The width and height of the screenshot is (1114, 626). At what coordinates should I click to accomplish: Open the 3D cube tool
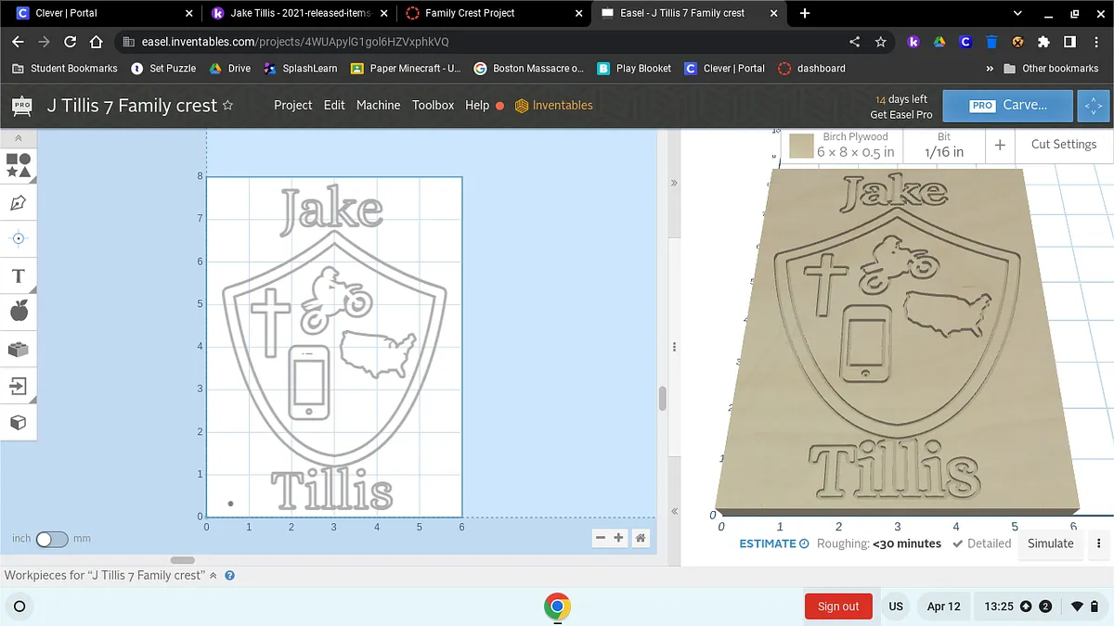19,423
